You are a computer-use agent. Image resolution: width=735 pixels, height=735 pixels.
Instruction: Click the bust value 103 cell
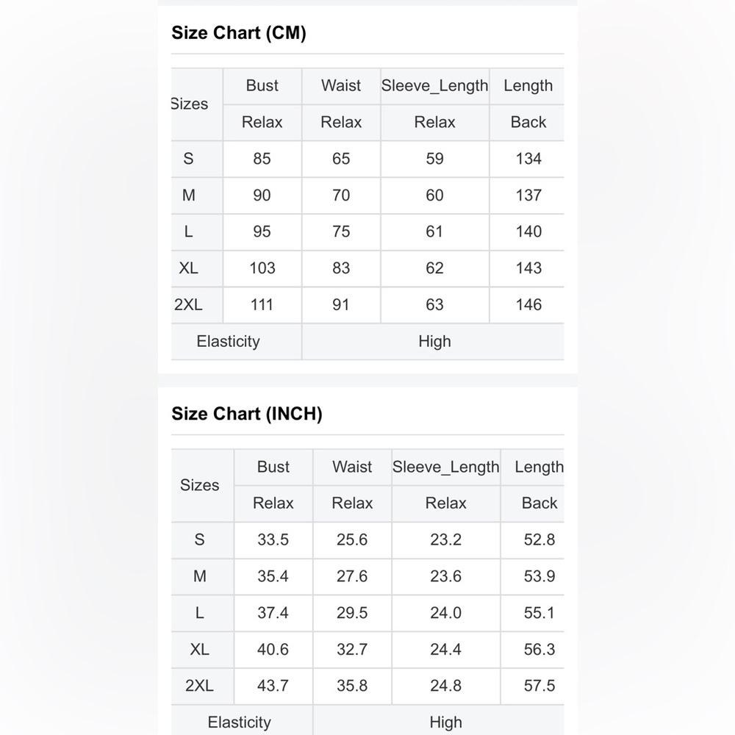click(262, 268)
